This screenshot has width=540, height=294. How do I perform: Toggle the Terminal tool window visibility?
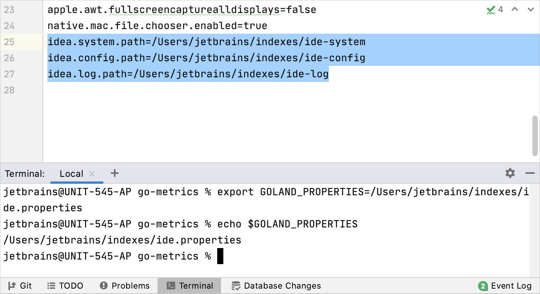pyautogui.click(x=189, y=286)
